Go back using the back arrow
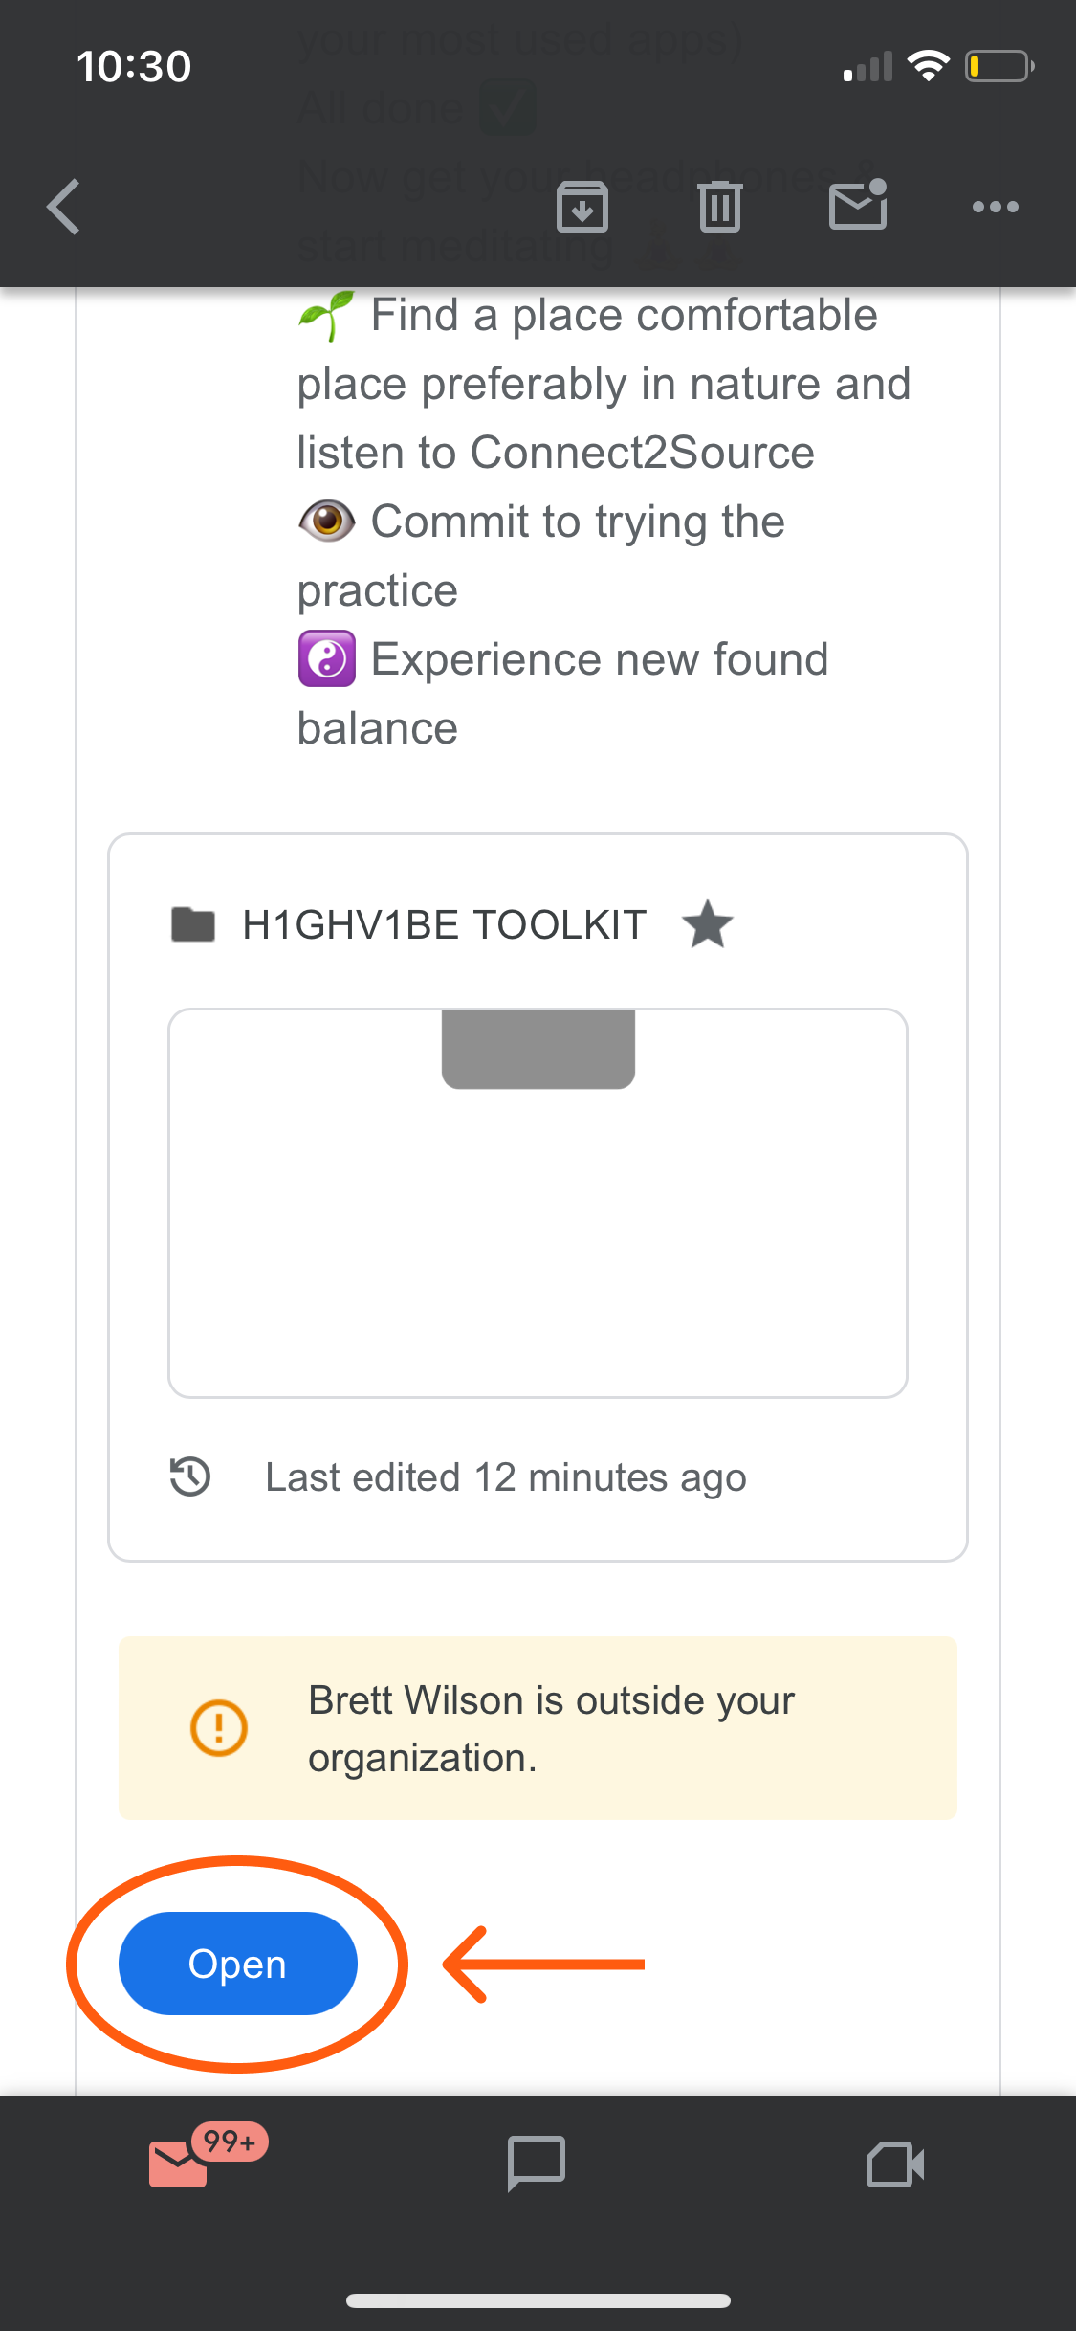Viewport: 1076px width, 2331px height. [64, 207]
